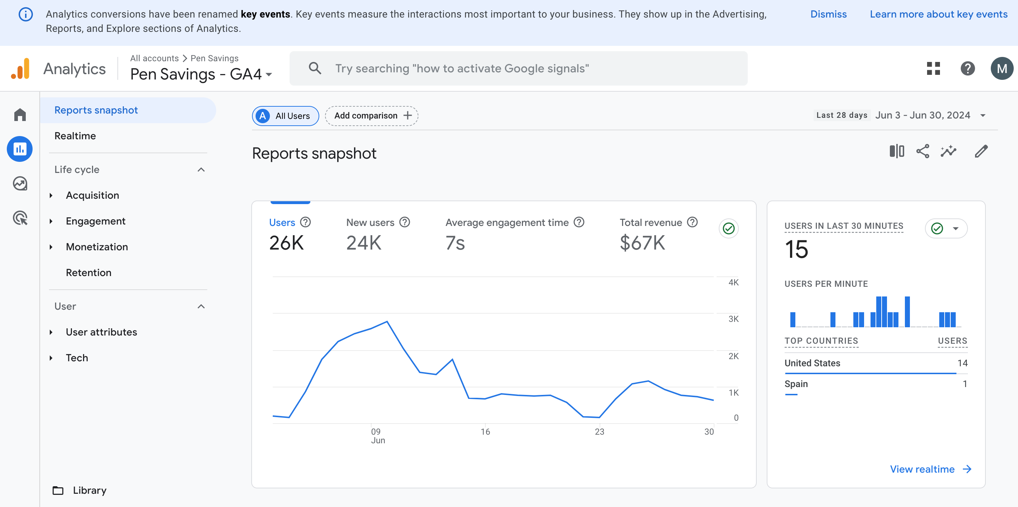Click the Pen Savings breadcrumb
This screenshot has height=507, width=1018.
[214, 58]
